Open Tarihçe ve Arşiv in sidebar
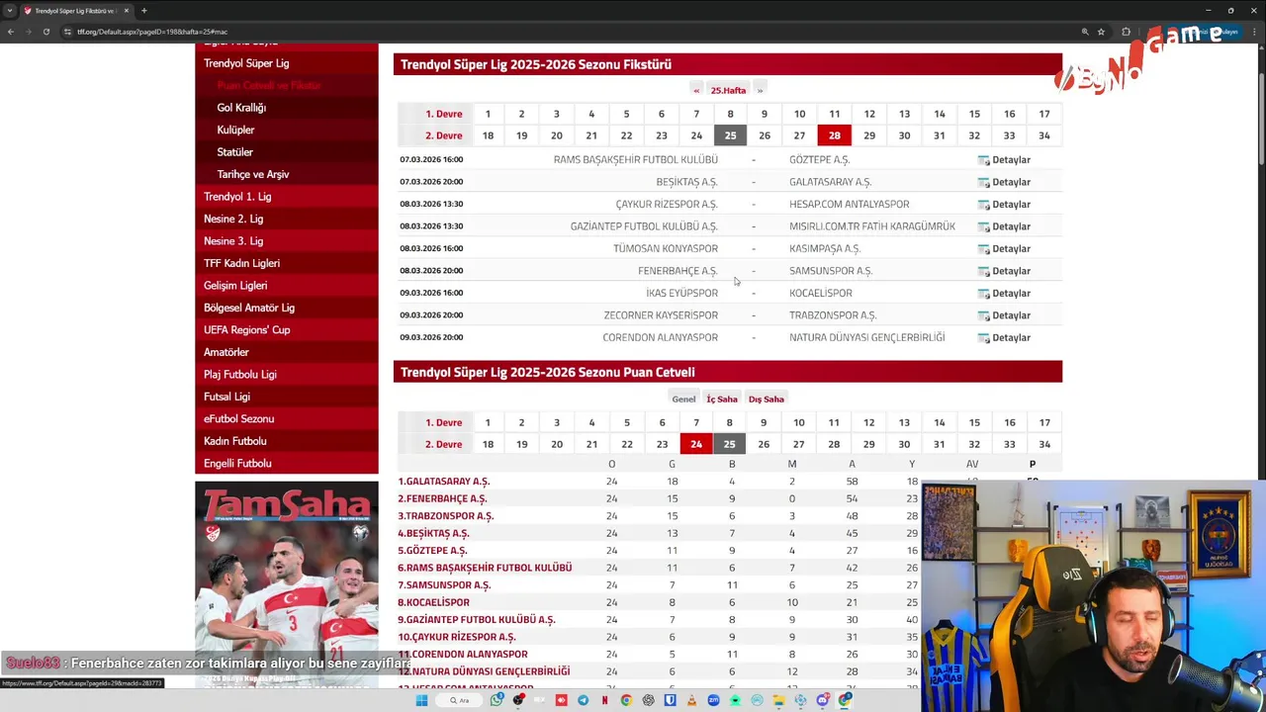Image resolution: width=1266 pixels, height=712 pixels. 253,174
